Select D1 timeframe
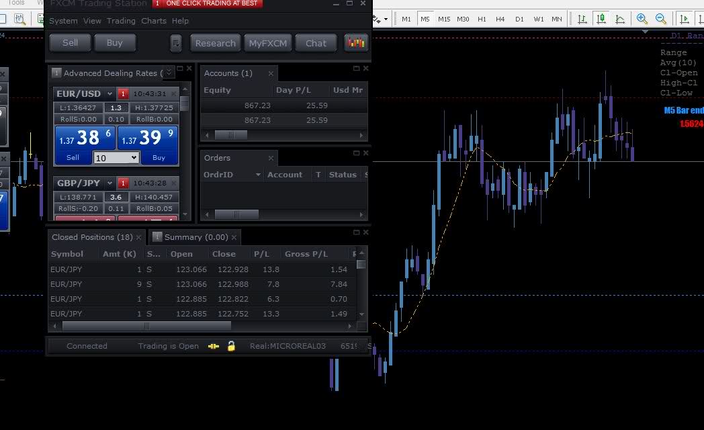The width and height of the screenshot is (704, 430). (x=519, y=19)
